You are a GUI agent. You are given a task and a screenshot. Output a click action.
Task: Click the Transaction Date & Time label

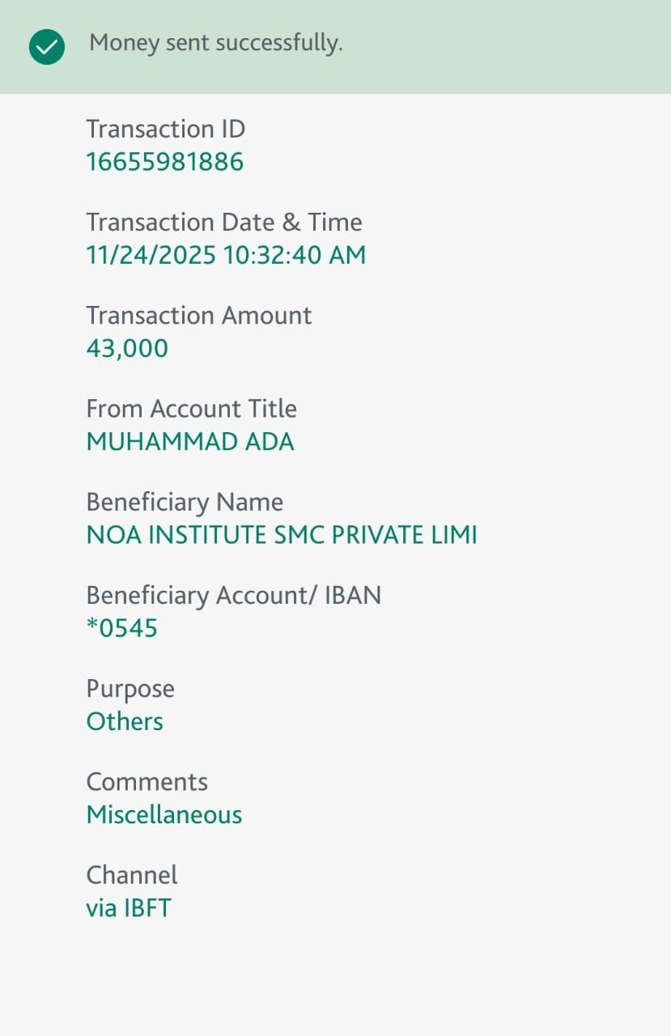click(223, 222)
